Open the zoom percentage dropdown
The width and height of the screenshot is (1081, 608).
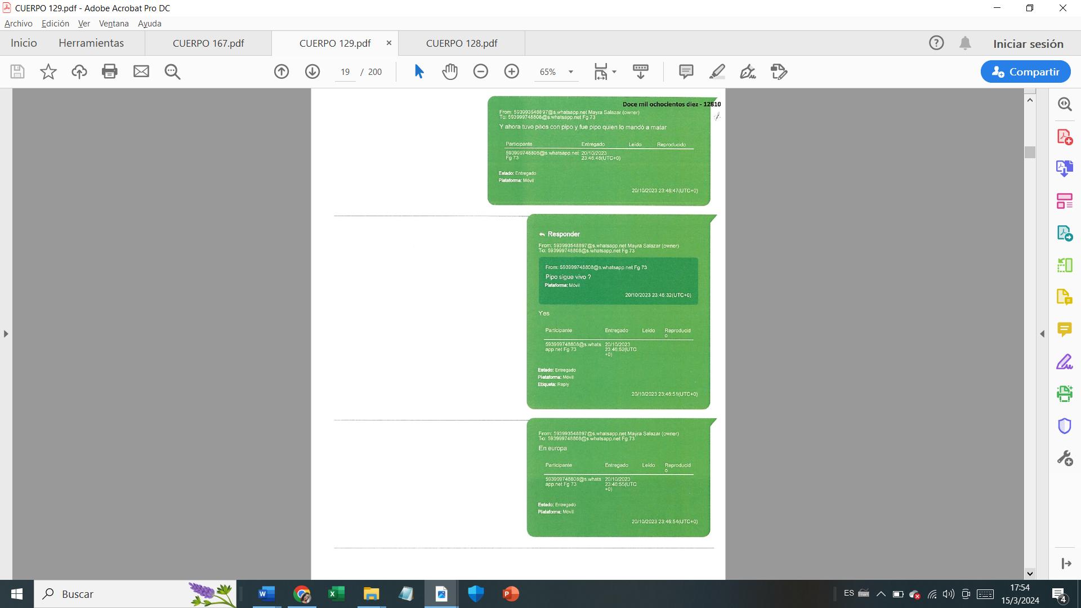coord(570,72)
